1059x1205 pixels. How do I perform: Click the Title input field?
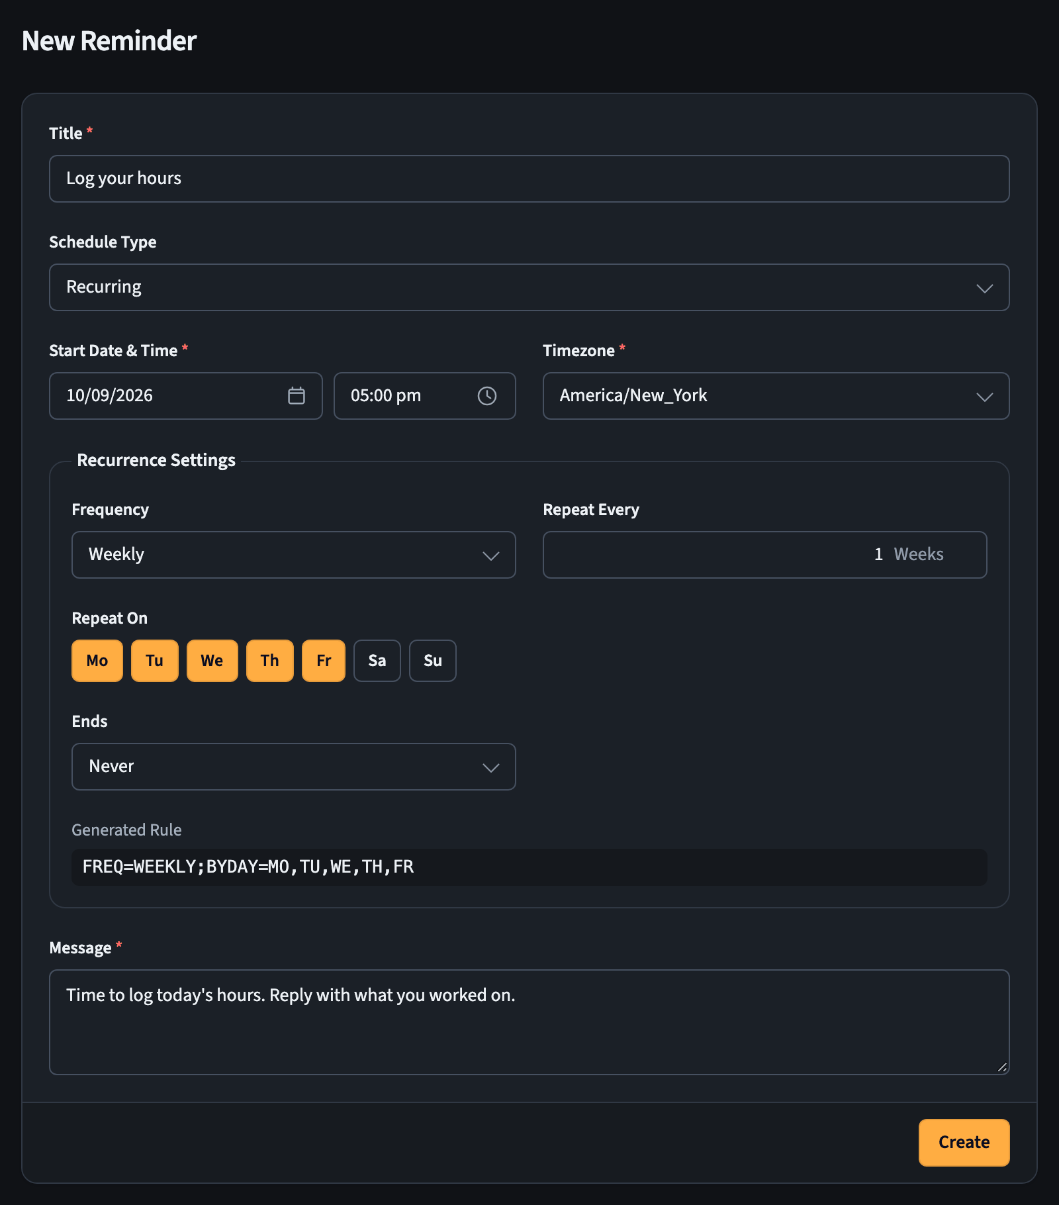(x=529, y=179)
